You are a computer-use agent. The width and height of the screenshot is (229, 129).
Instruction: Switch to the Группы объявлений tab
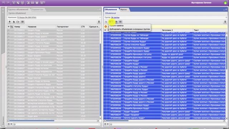(x=18, y=10)
